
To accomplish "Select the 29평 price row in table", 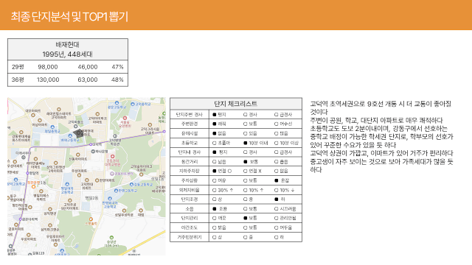I will (68, 67).
